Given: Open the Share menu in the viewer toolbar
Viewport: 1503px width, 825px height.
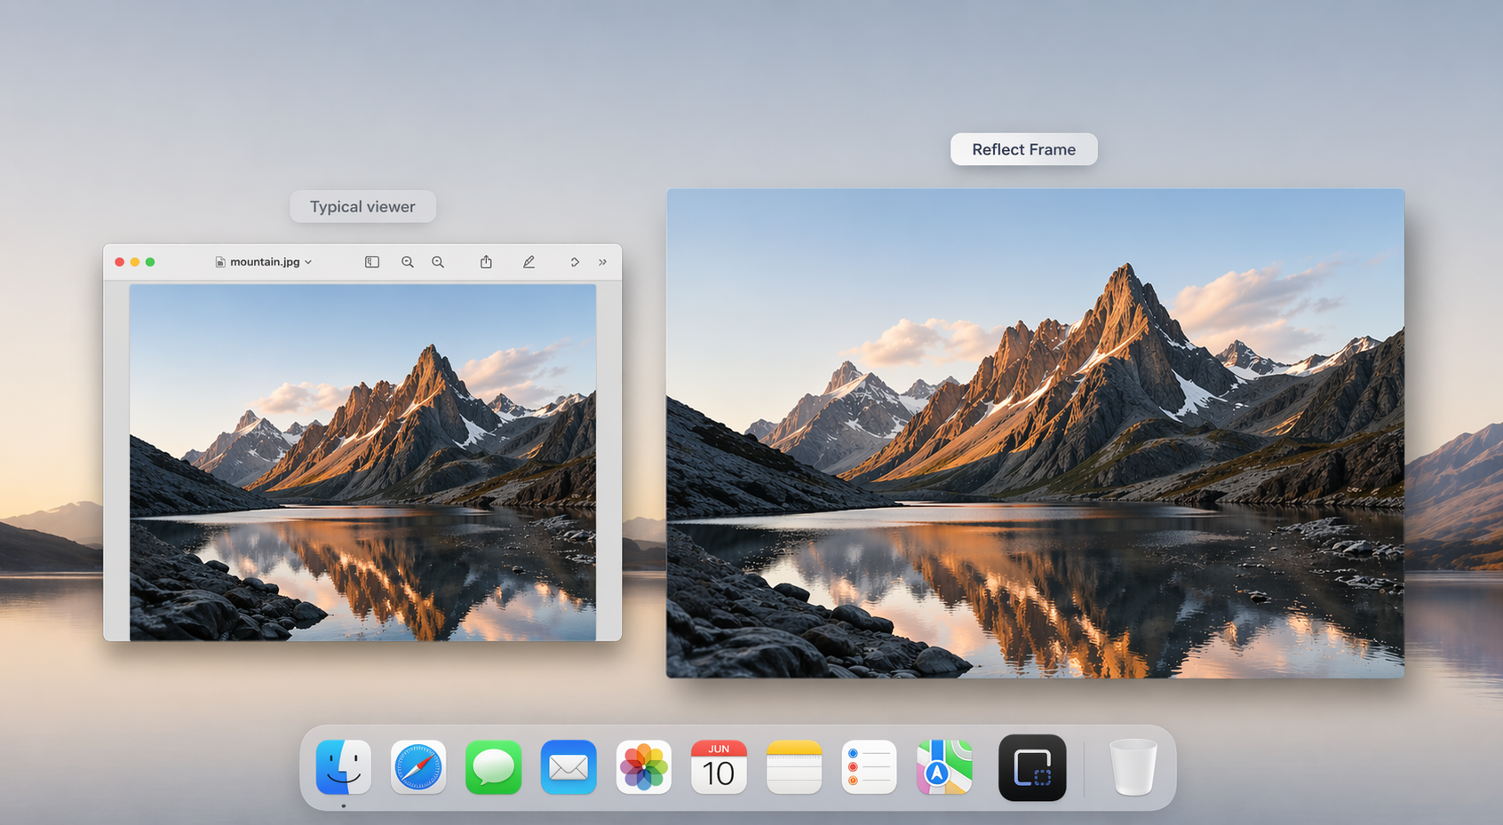Looking at the screenshot, I should click(x=486, y=261).
